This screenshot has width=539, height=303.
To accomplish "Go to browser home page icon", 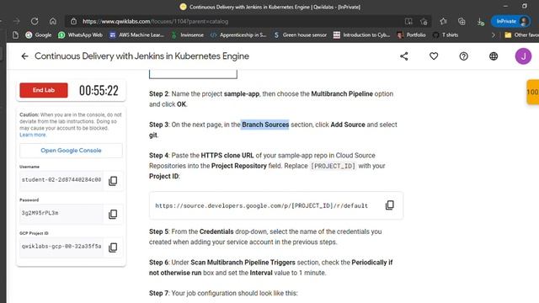I will [52, 21].
